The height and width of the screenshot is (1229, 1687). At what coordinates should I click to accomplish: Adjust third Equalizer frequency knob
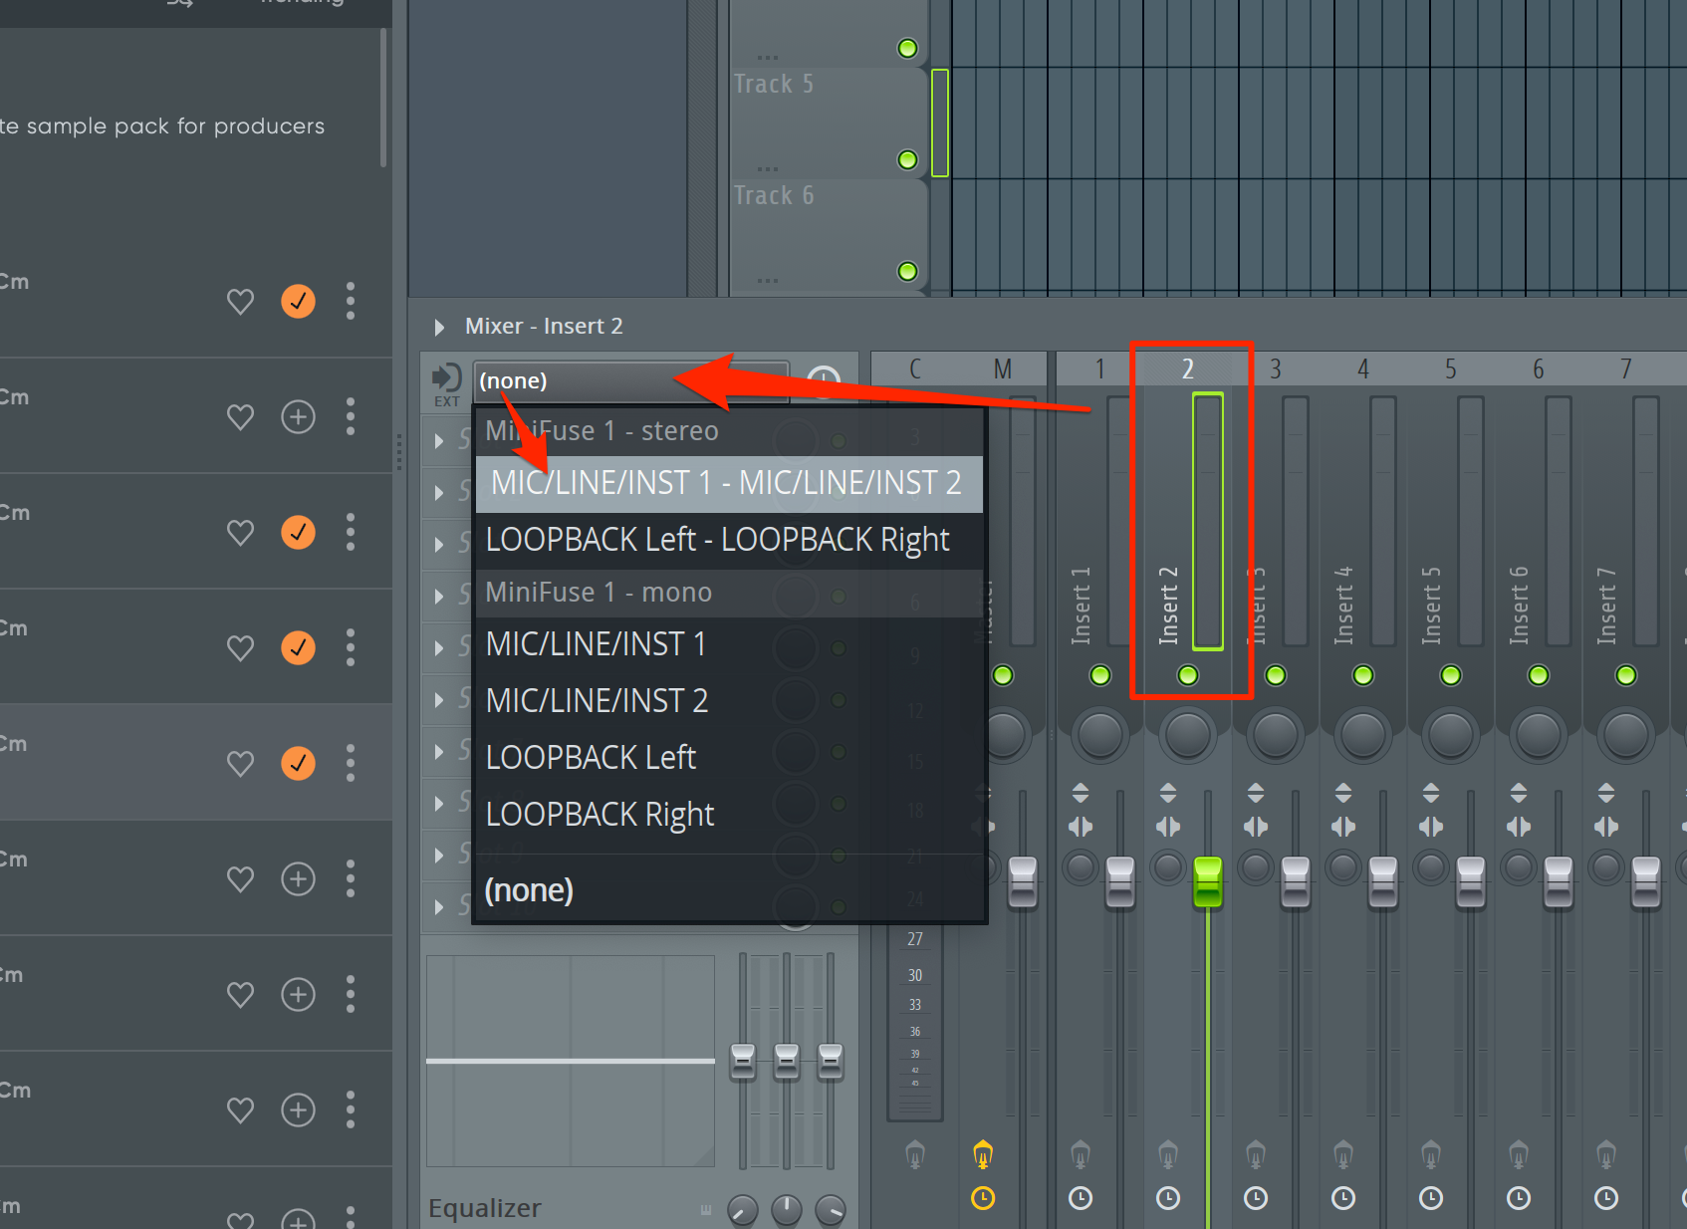[831, 1210]
